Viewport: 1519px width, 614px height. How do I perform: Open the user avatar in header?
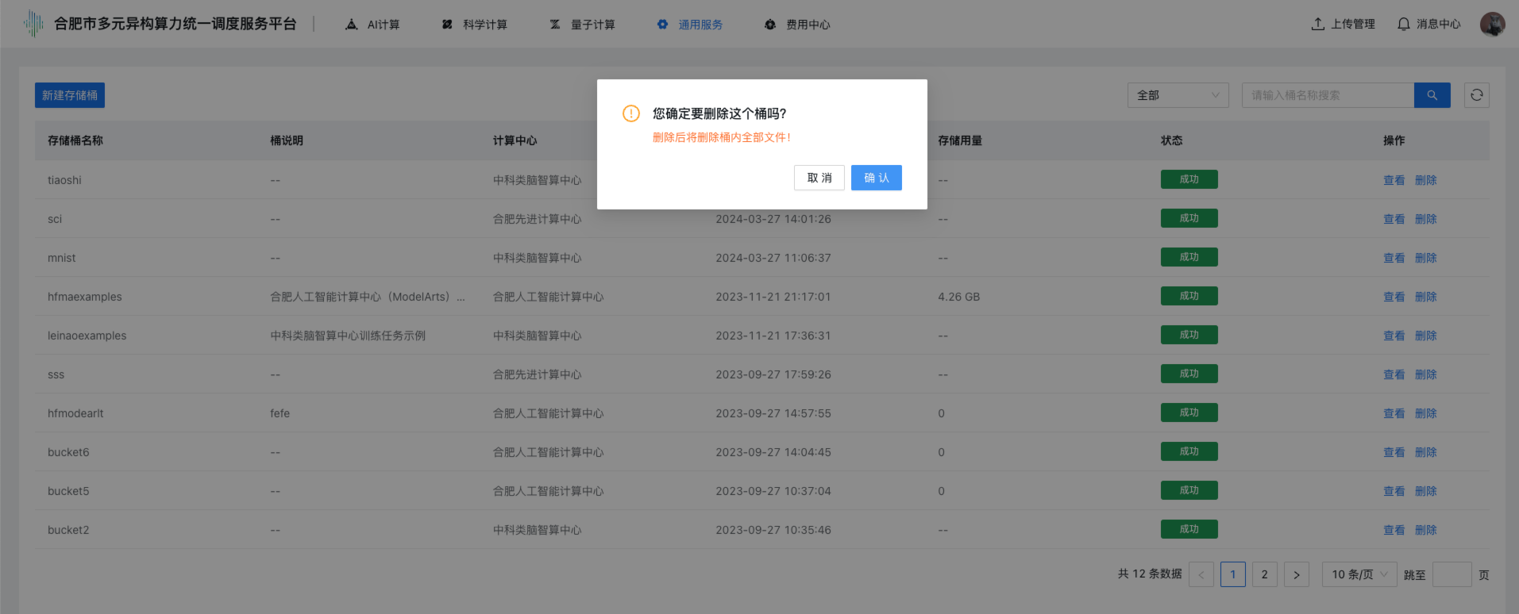point(1492,25)
